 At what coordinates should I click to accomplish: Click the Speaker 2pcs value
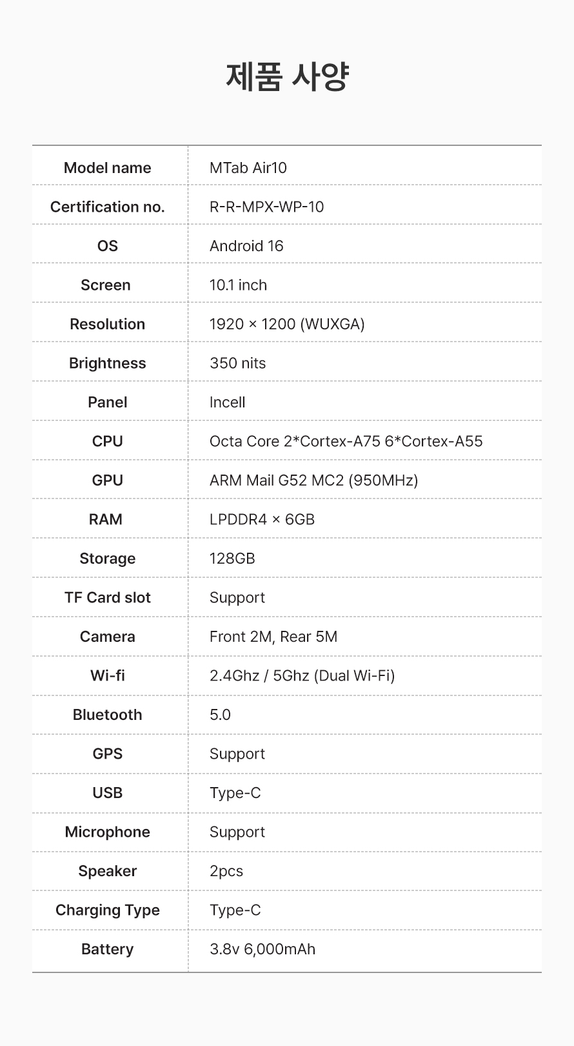226,871
